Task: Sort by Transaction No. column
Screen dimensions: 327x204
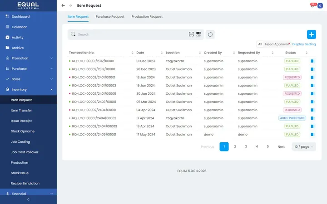Action: pos(133,53)
